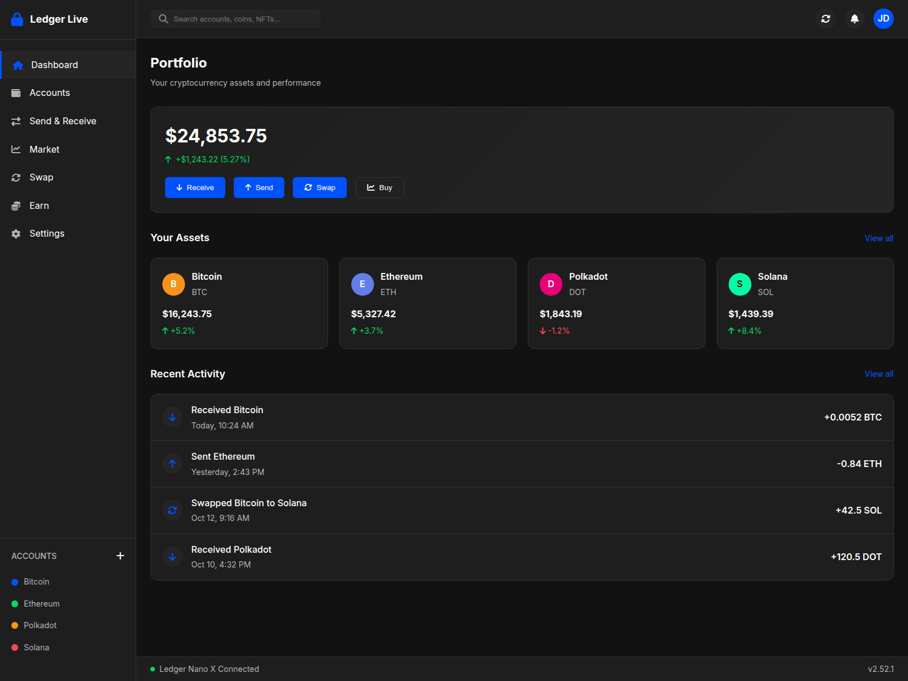
Task: Click the search magnifier icon
Action: click(163, 19)
